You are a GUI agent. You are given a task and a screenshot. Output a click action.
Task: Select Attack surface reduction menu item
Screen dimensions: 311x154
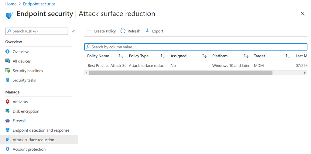(x=33, y=140)
